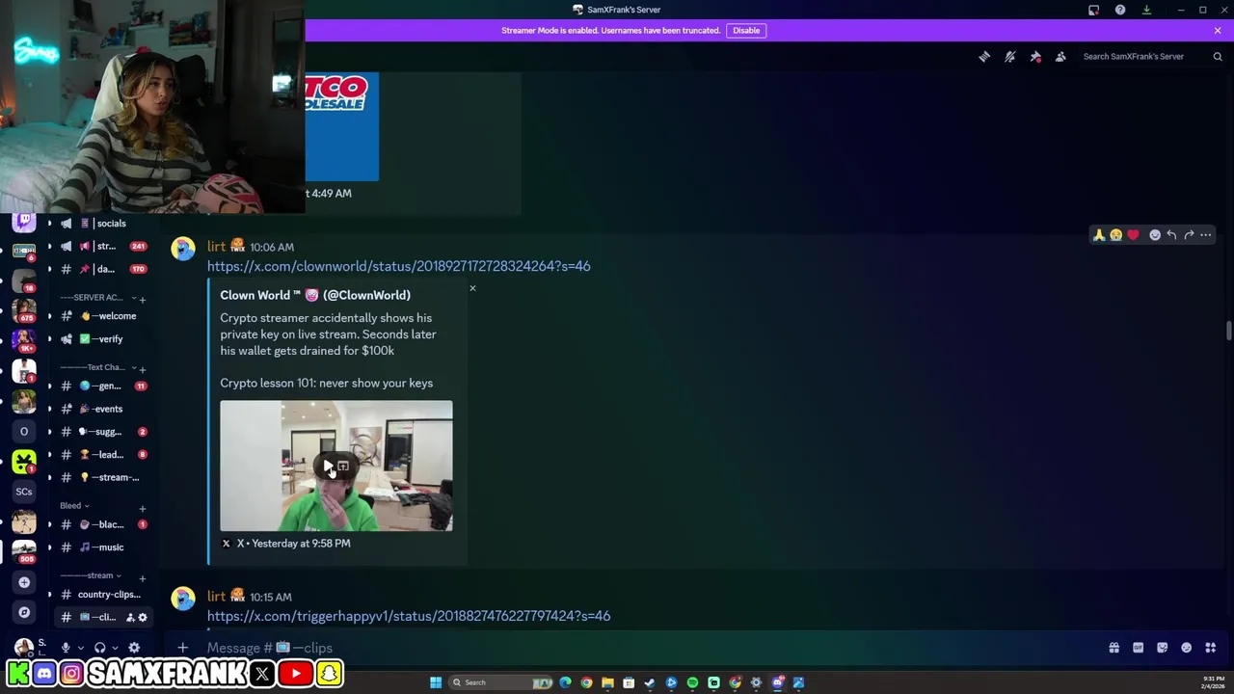Image resolution: width=1234 pixels, height=694 pixels.
Task: Open the socials channel
Action: point(99,224)
